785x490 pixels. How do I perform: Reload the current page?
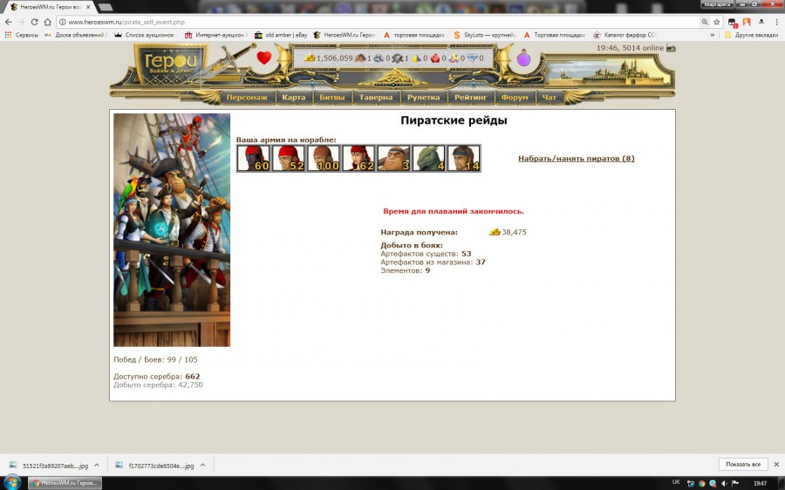click(34, 22)
